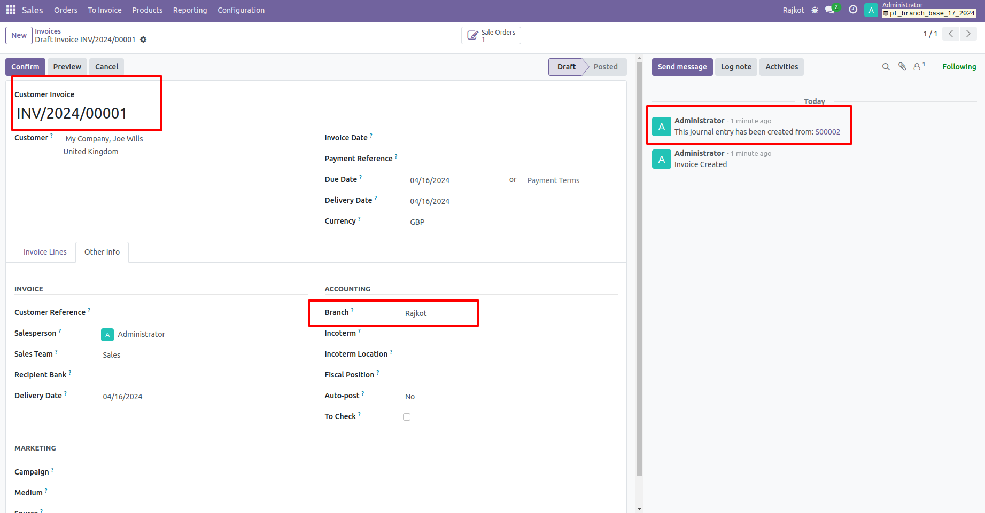Open activities via the clock icon
Viewport: 985px width, 513px height.
tap(852, 10)
